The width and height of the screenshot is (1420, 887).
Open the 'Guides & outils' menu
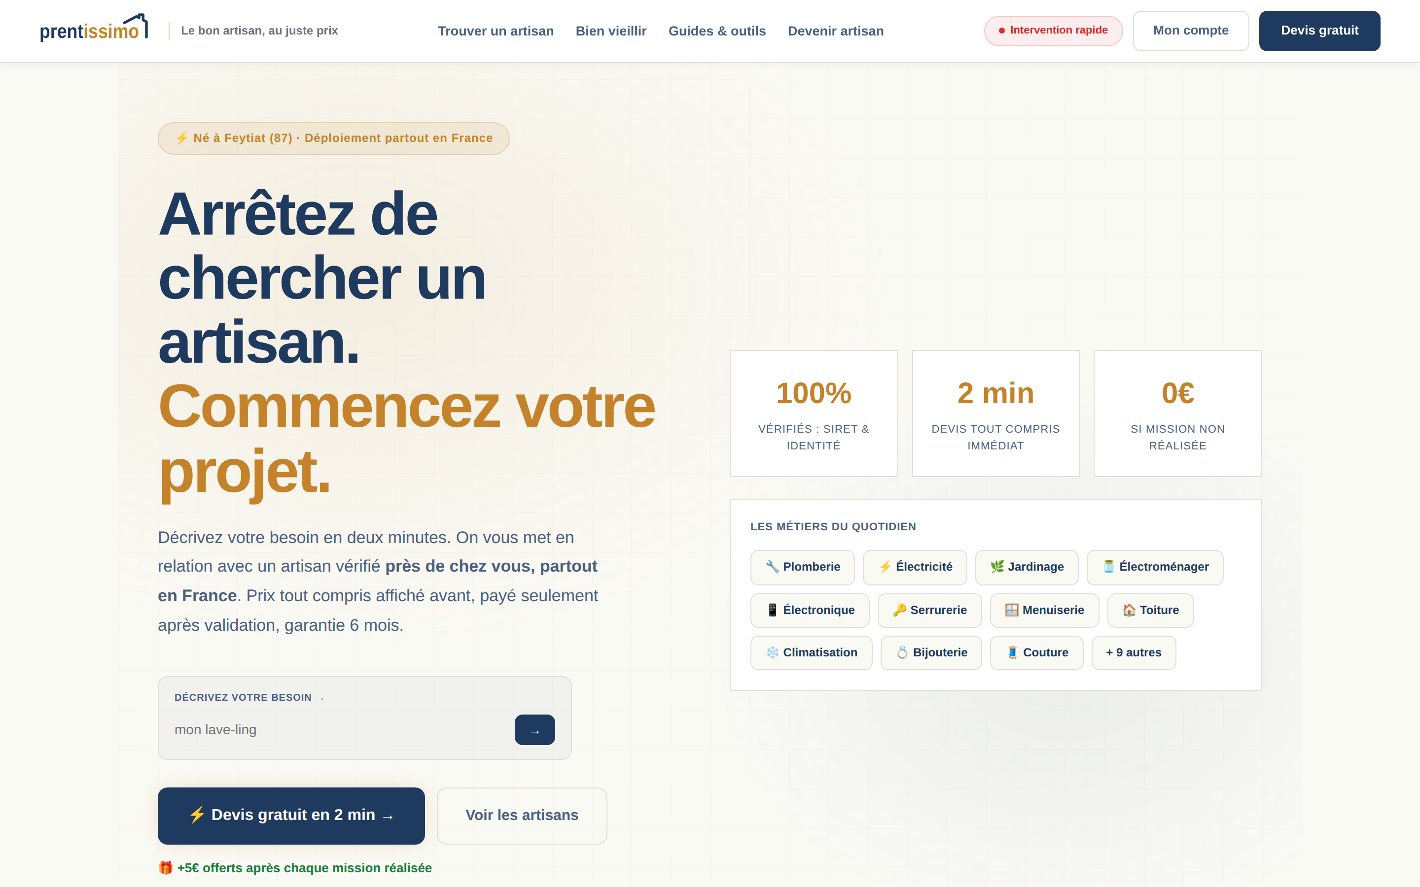pyautogui.click(x=716, y=31)
